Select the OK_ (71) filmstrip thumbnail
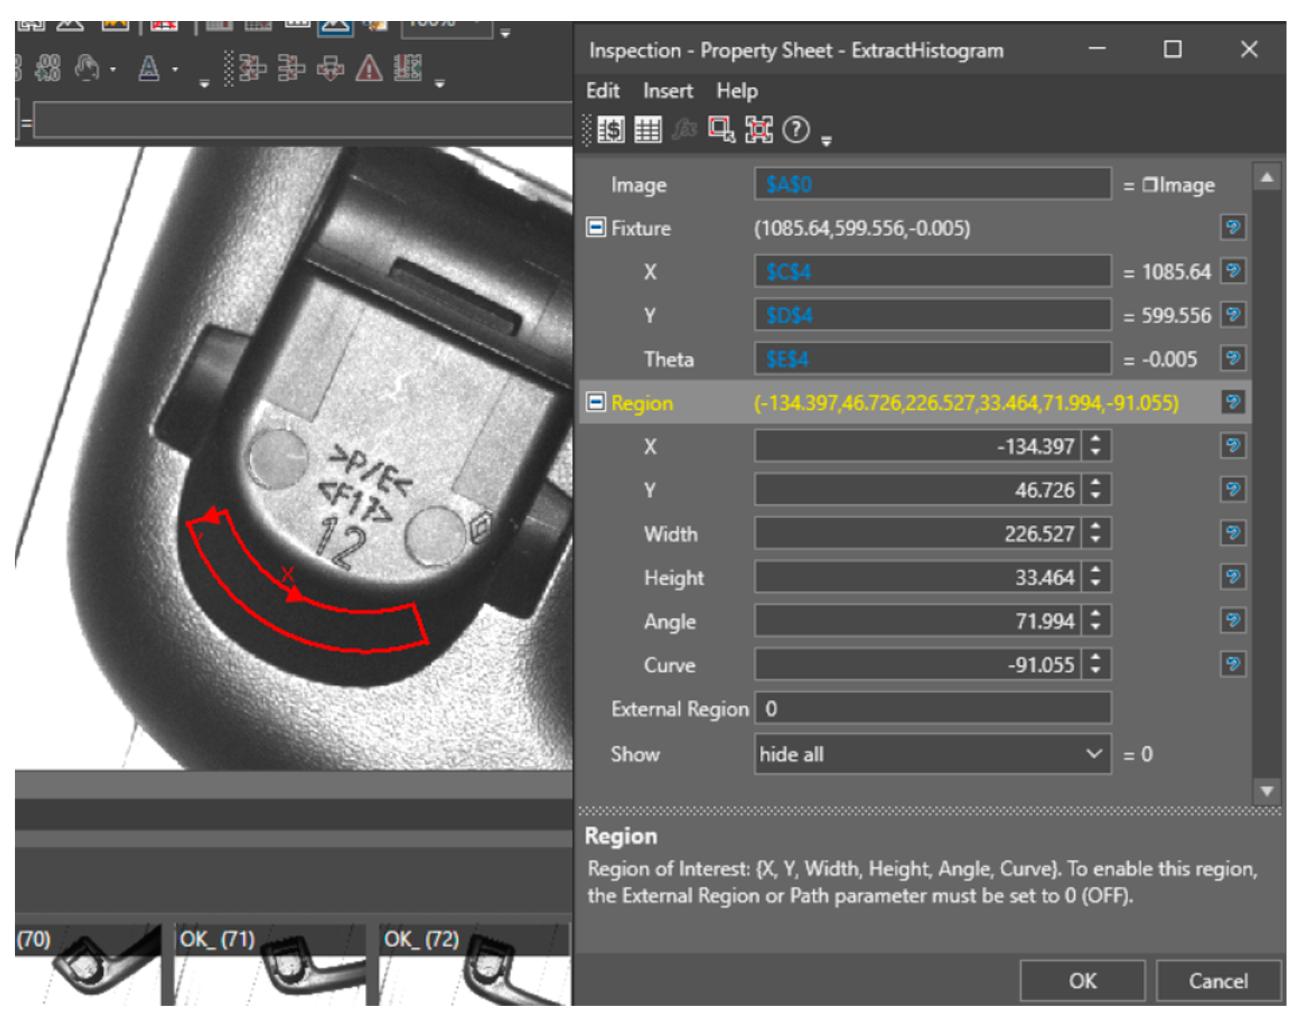Image resolution: width=1301 pixels, height=1025 pixels. 270,966
